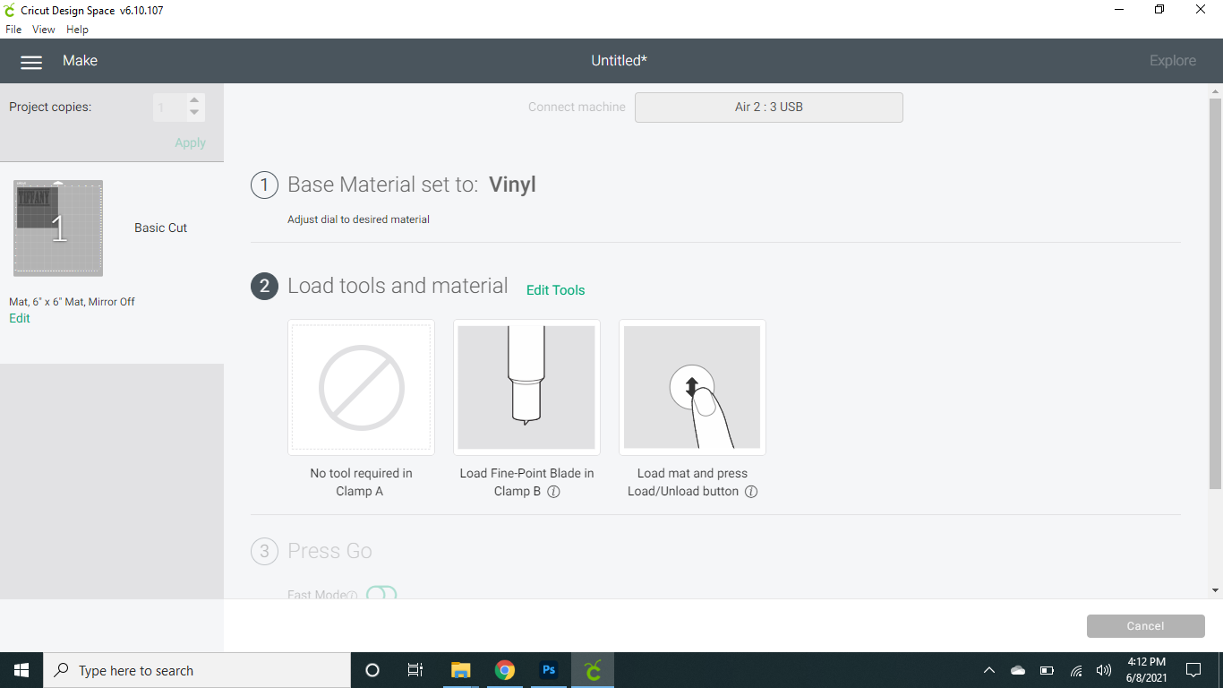Click the 'Connect machine' label
The image size is (1223, 688).
click(x=577, y=107)
